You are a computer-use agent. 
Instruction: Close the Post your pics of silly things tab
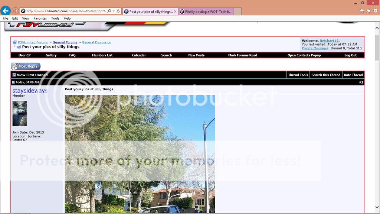point(175,12)
